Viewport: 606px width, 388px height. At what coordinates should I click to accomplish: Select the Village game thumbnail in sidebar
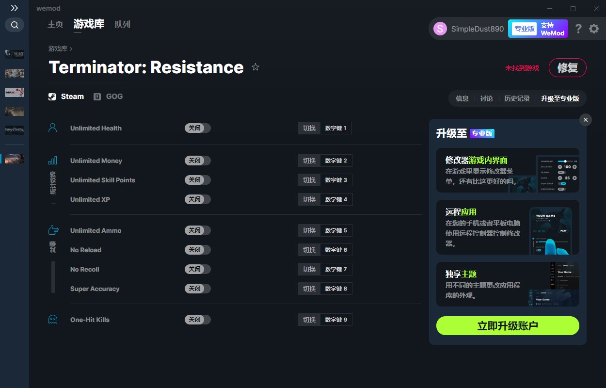(x=15, y=54)
